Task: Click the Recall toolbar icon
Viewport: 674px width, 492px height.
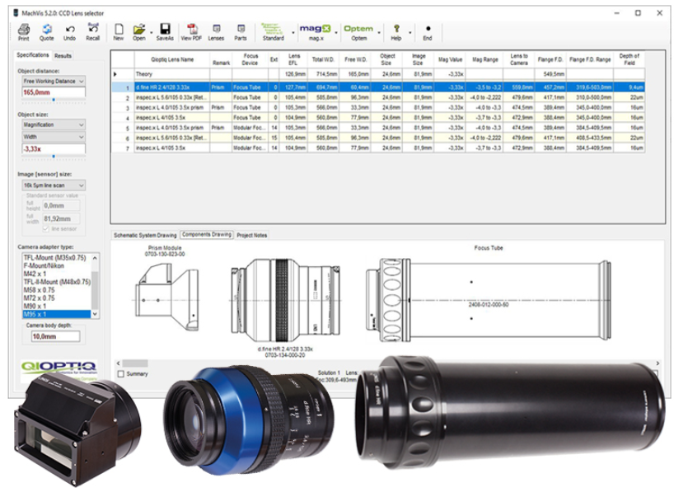Action: 93,32
